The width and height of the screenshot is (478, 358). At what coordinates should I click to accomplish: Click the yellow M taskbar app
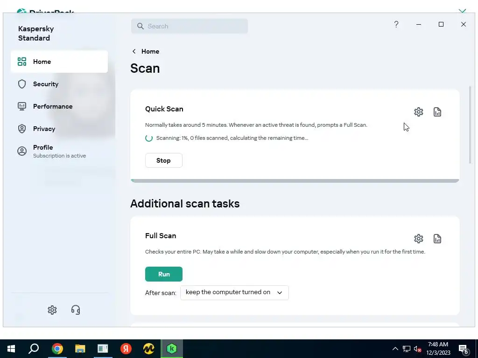[x=149, y=349]
